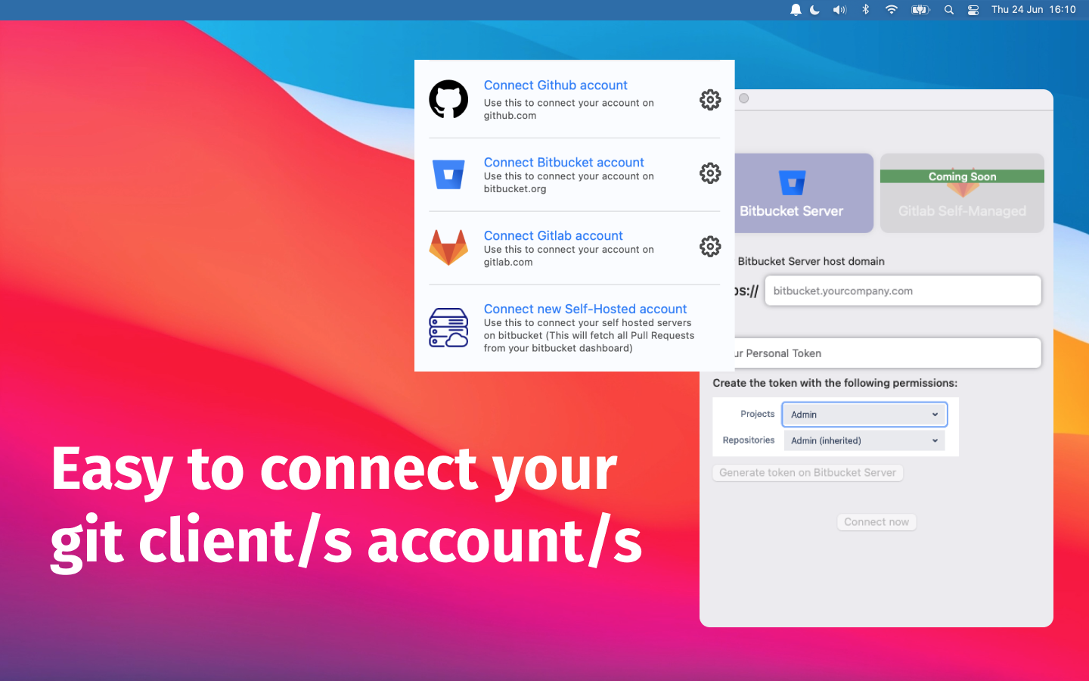
Task: Click the Bitbucket bucket icon
Action: click(x=448, y=174)
